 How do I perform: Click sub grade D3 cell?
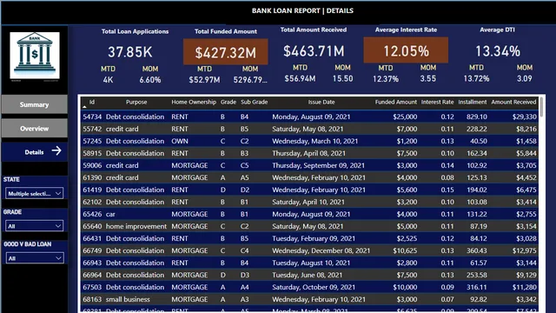[245, 275]
